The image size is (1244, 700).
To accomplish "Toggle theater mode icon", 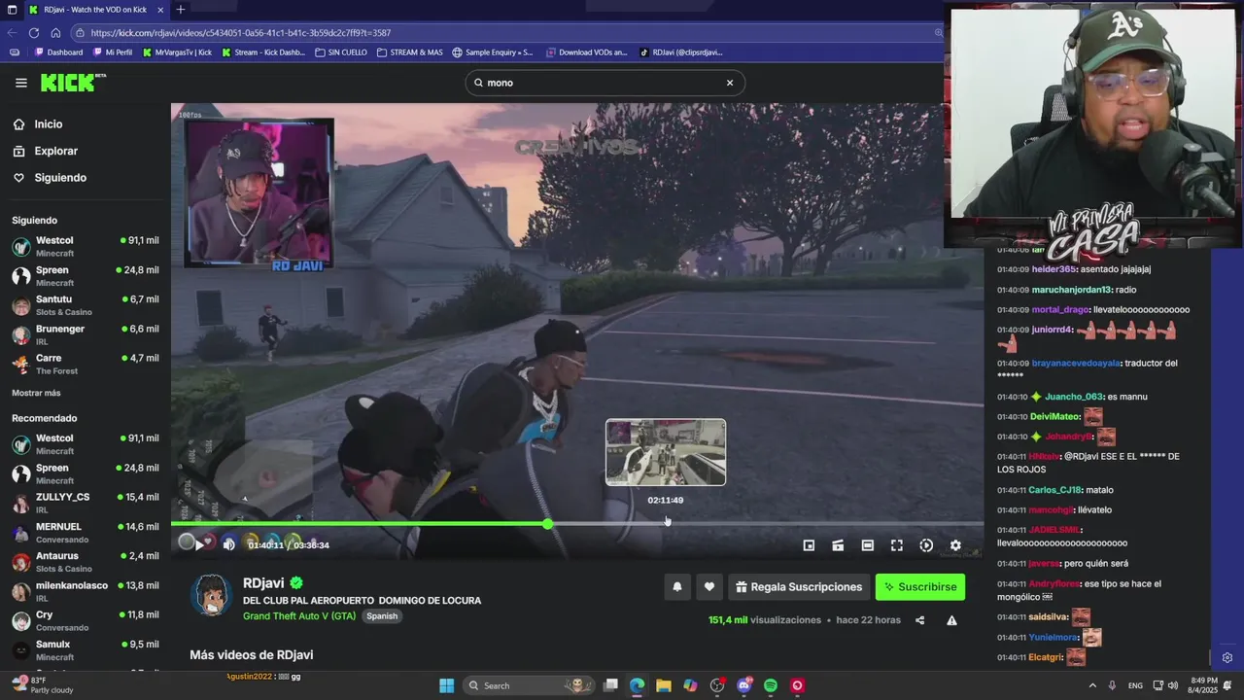I will [868, 545].
